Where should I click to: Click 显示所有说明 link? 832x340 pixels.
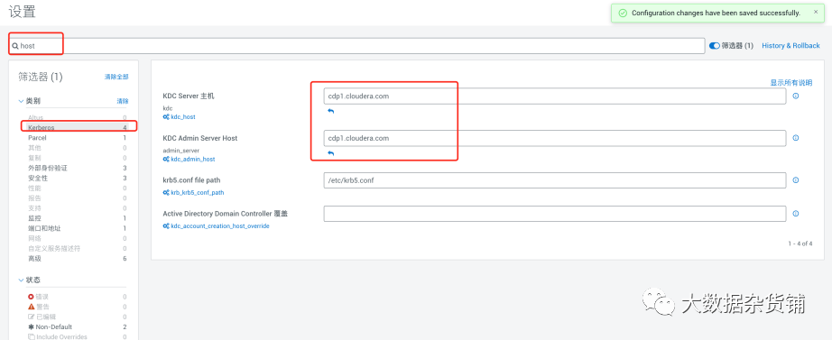[x=791, y=83]
